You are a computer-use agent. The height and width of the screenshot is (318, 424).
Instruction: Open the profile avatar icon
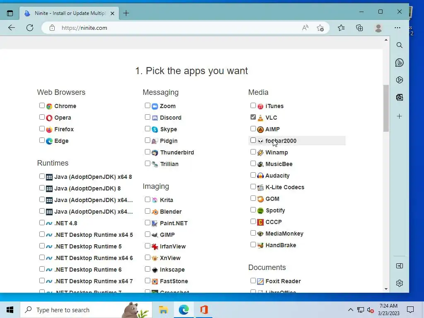(x=378, y=28)
